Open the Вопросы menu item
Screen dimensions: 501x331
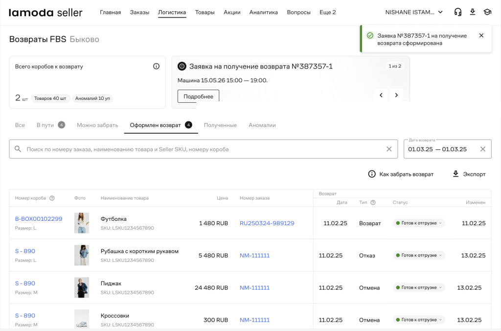(299, 12)
